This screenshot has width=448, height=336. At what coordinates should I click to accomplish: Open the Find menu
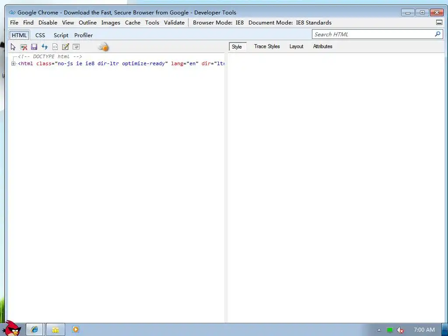click(x=28, y=23)
